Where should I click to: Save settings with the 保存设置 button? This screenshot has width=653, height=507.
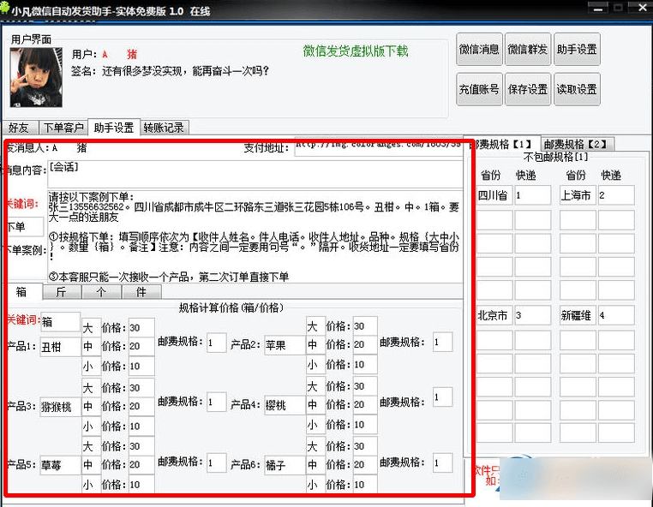pyautogui.click(x=527, y=89)
